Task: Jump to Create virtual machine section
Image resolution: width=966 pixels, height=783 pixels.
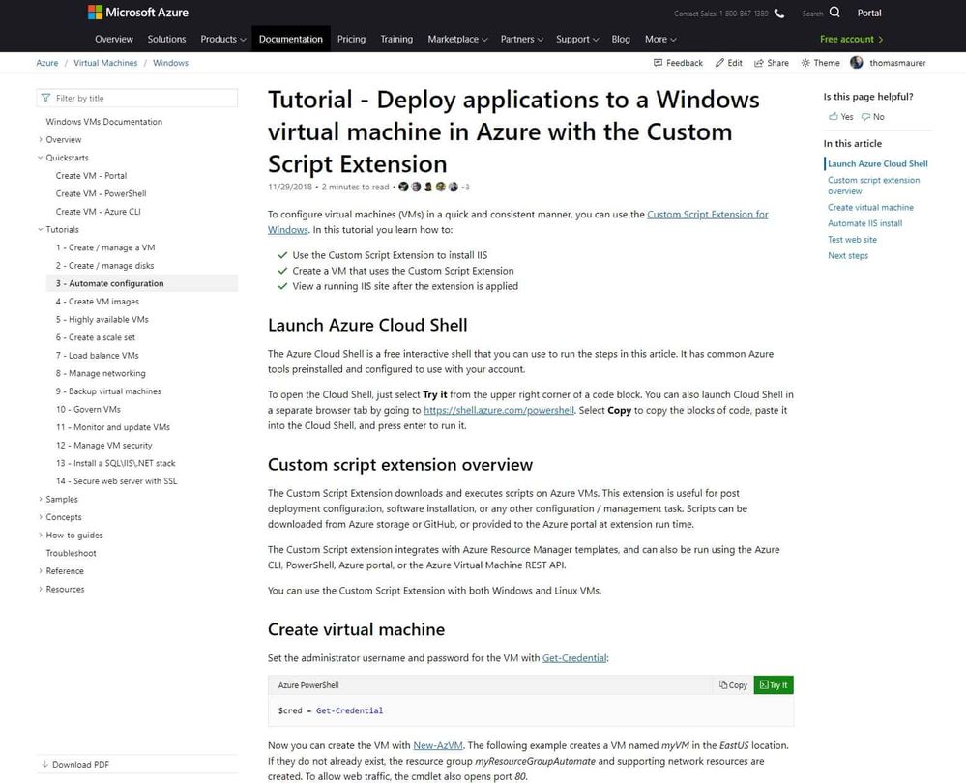Action: [x=870, y=207]
